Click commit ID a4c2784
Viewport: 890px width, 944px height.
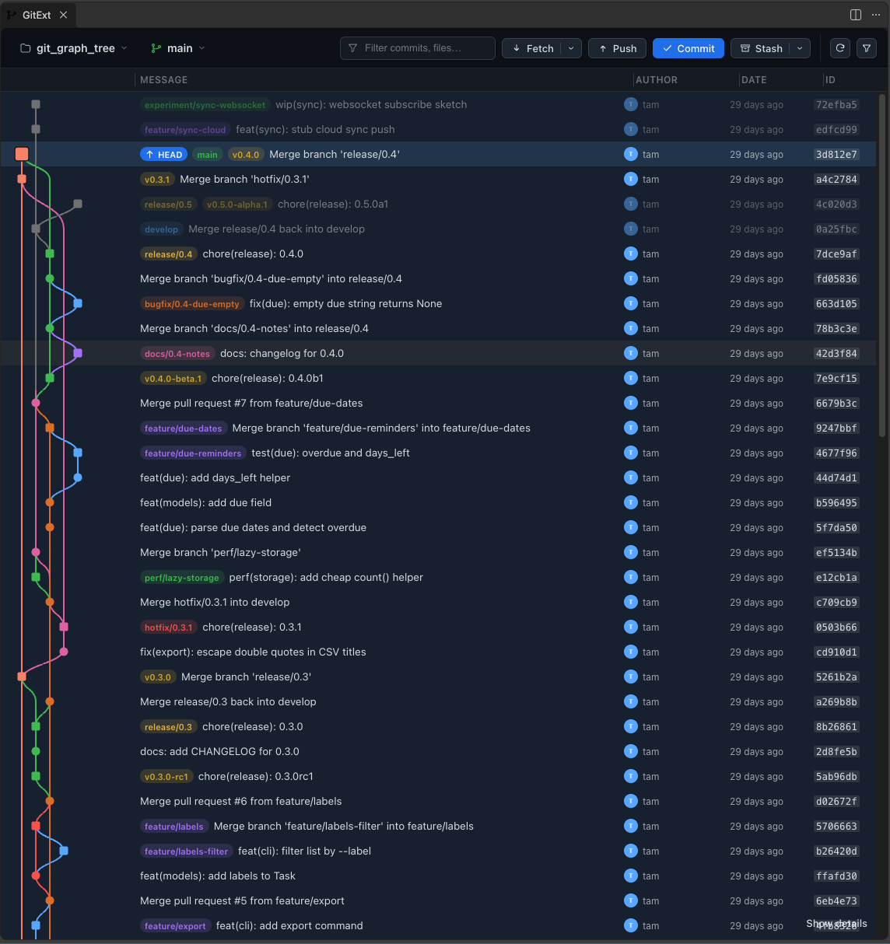836,180
